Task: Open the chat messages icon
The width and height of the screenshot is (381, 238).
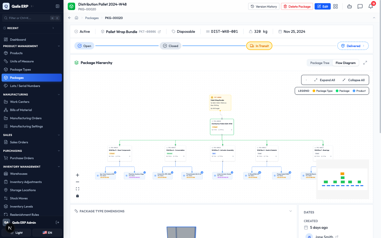Action: coord(360,6)
